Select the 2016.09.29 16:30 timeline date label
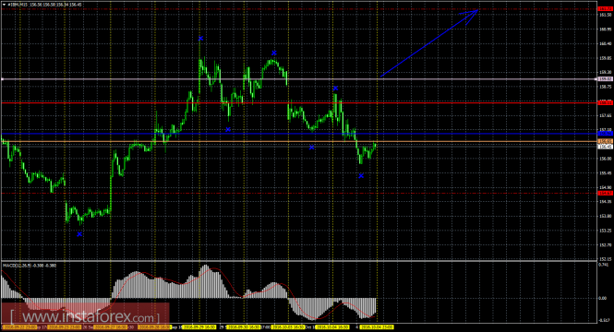The image size is (614, 332). pyautogui.click(x=199, y=326)
